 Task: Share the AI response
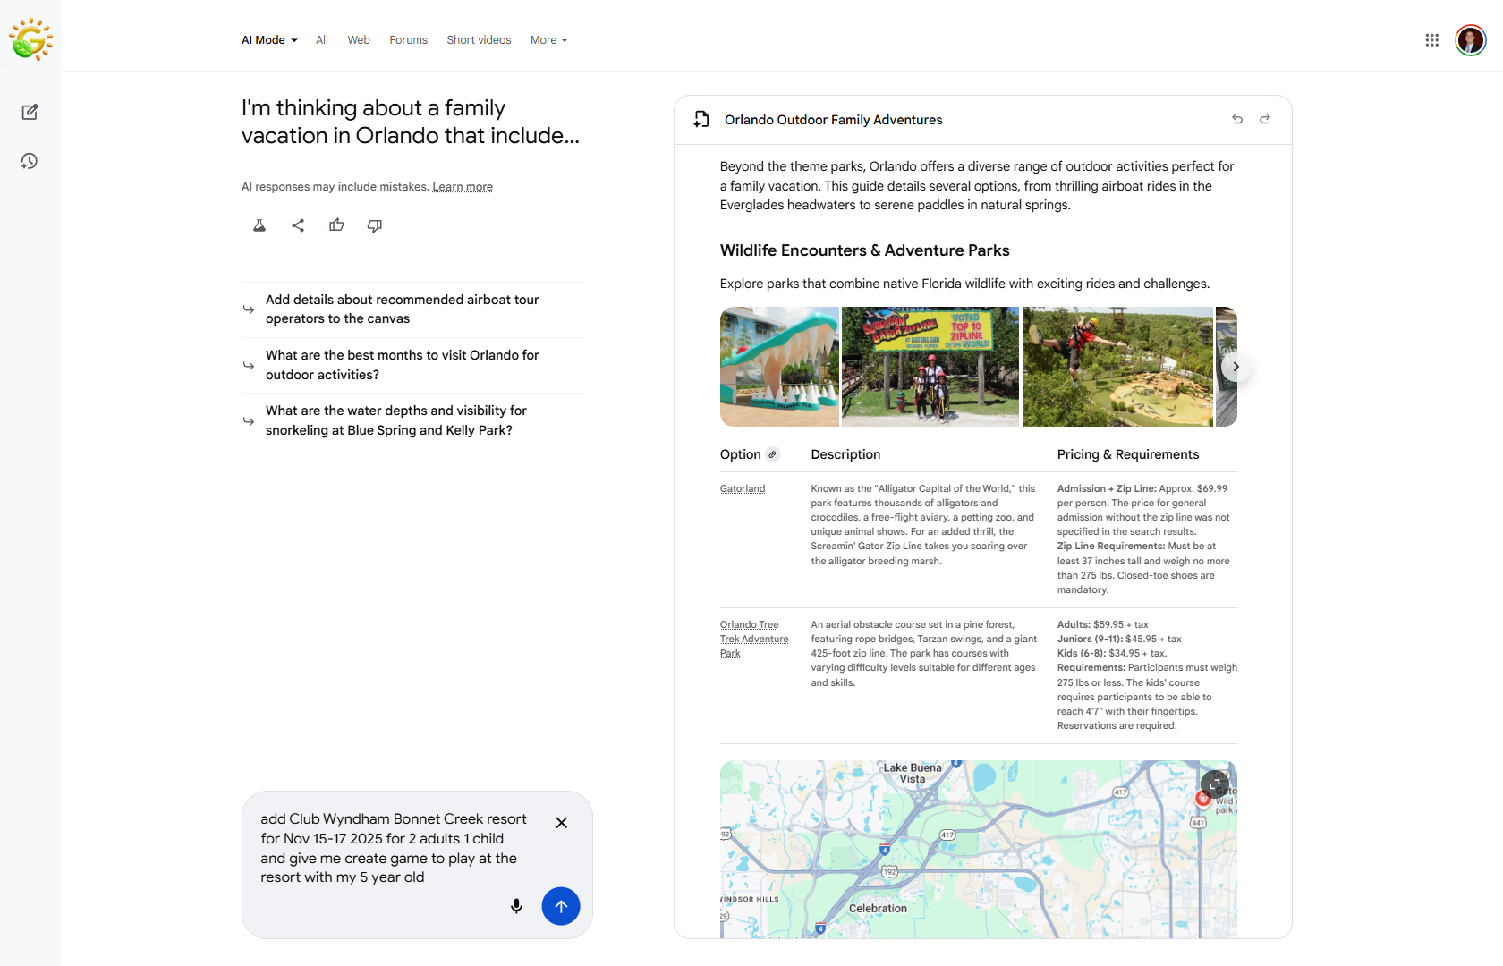298,225
